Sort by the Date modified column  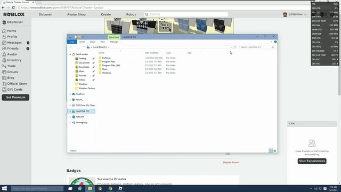tap(151, 53)
